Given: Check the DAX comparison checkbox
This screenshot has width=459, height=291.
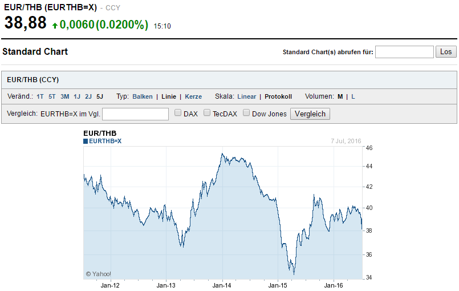Looking at the screenshot, I should (x=178, y=114).
